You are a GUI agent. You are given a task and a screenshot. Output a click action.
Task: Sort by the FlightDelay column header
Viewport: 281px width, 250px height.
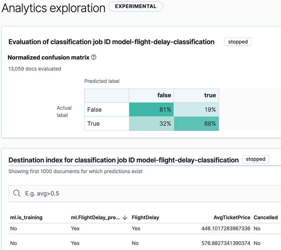click(146, 218)
